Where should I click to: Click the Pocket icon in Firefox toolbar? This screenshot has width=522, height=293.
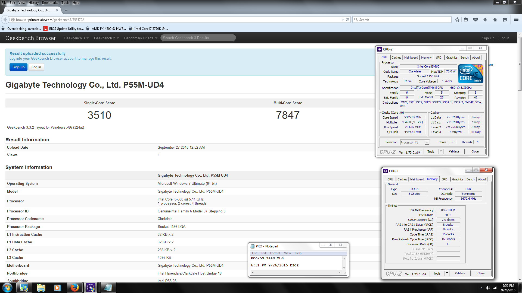point(476,20)
